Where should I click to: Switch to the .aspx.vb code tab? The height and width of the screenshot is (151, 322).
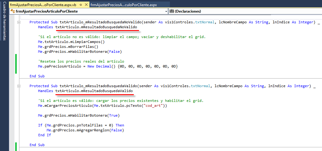pos(43,5)
